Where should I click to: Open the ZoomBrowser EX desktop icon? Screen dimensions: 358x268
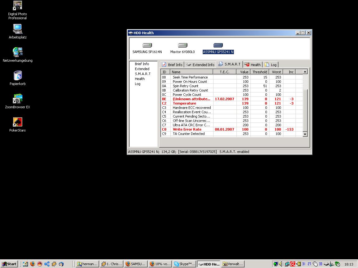coord(17,101)
